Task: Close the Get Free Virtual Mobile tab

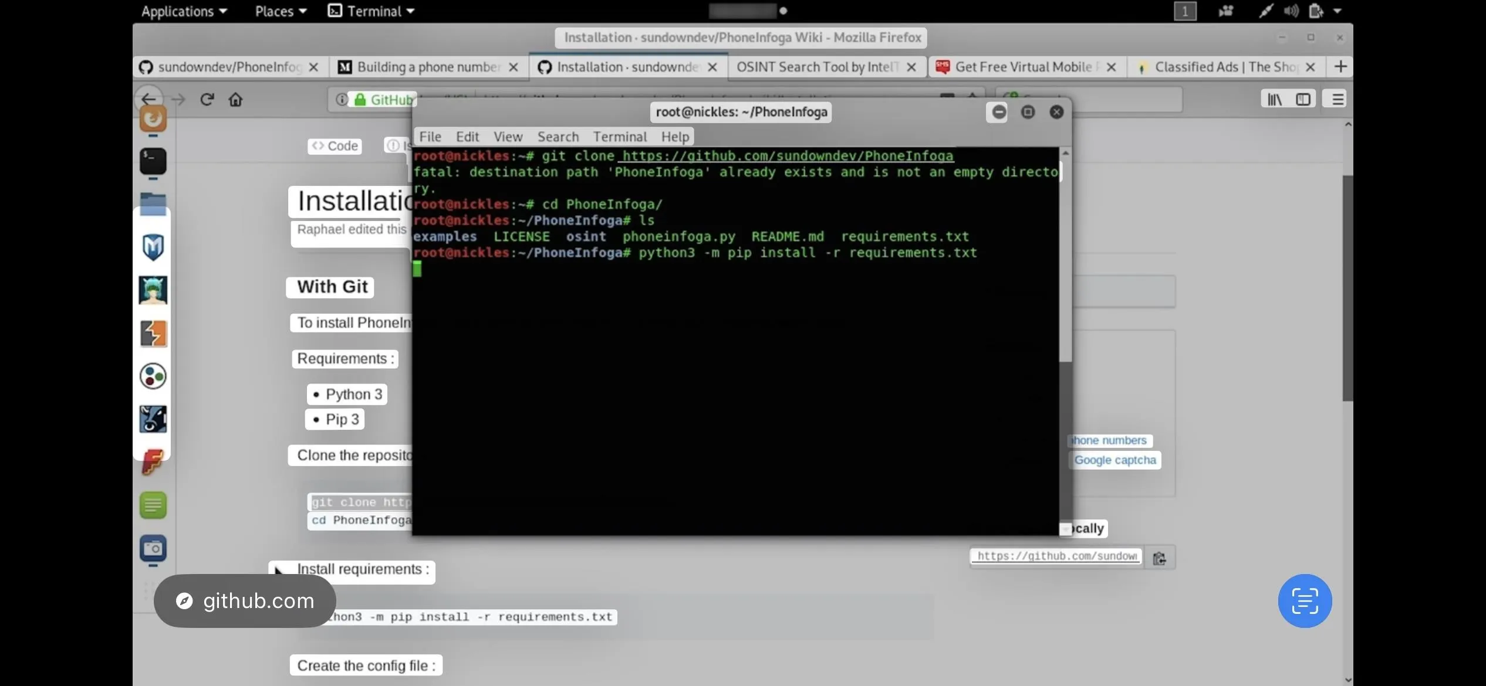Action: (1110, 67)
